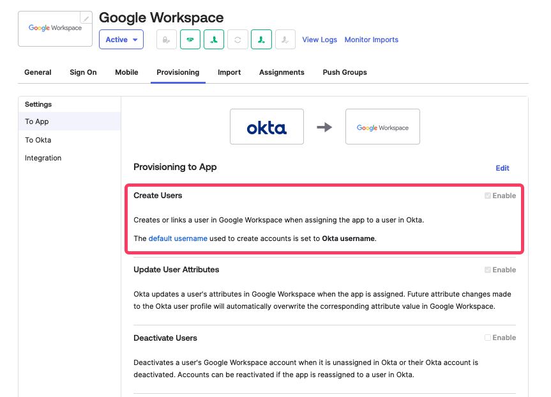
Task: Go to the Assignments tab
Action: [x=282, y=72]
